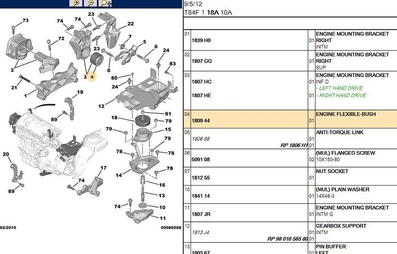Click replacement reference RP 98 016 585 80
This screenshot has height=254, width=397.
[x=288, y=239]
